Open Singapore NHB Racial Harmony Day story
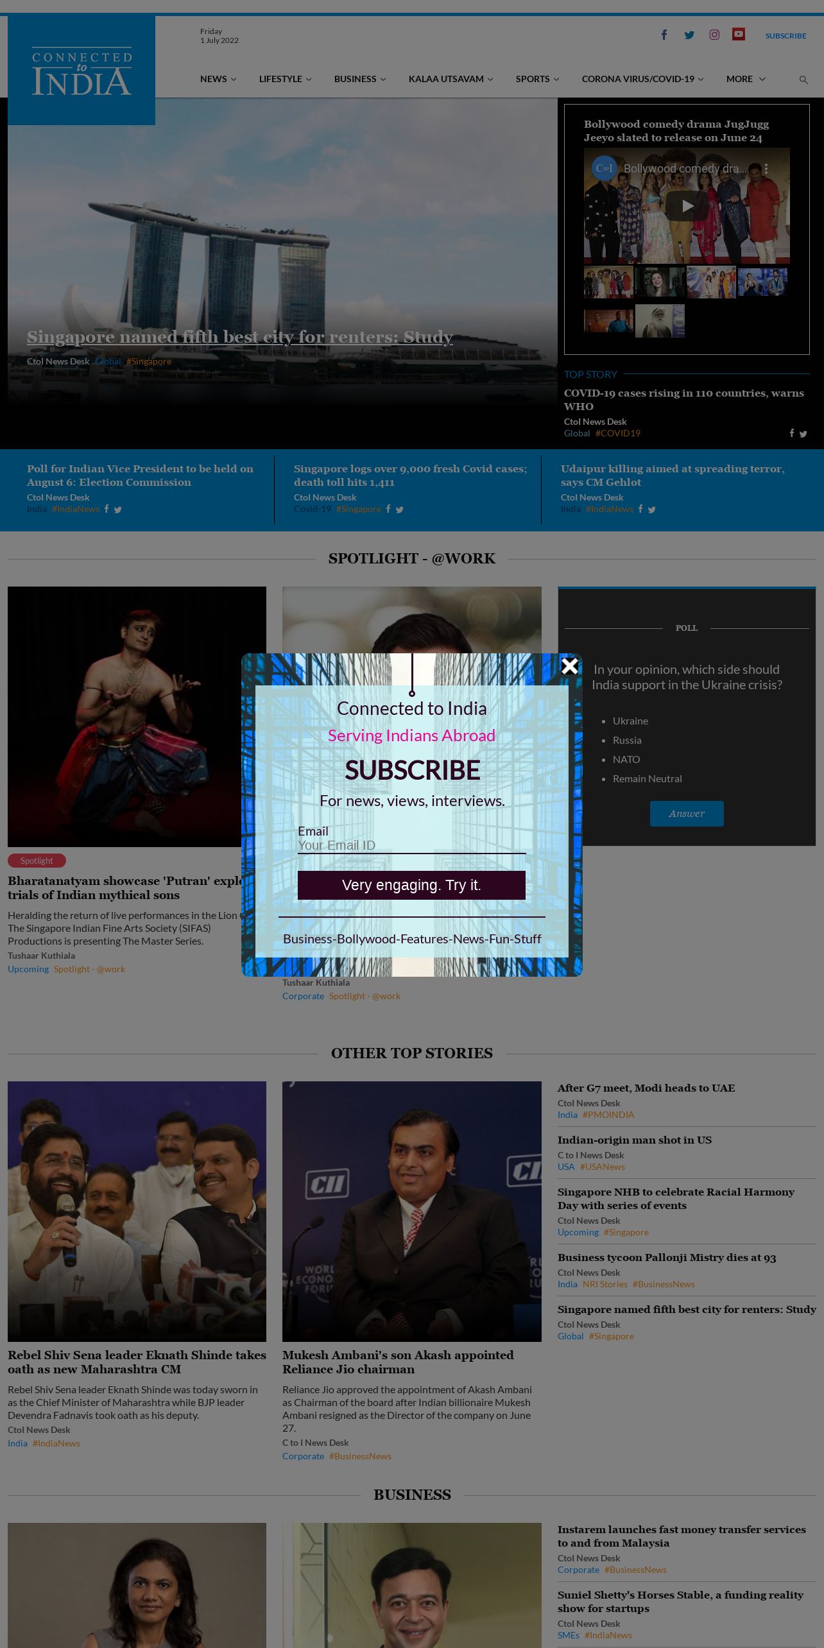The height and width of the screenshot is (1648, 824). pos(676,1199)
